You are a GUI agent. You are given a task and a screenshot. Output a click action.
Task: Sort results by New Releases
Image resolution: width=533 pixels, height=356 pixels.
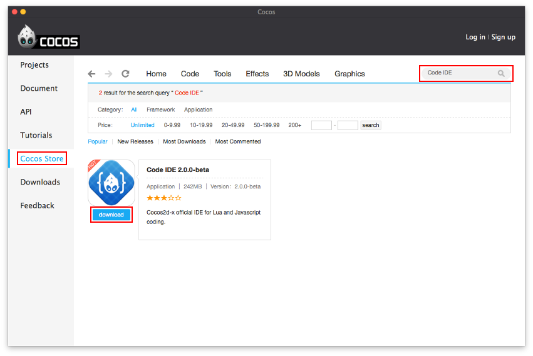point(135,141)
